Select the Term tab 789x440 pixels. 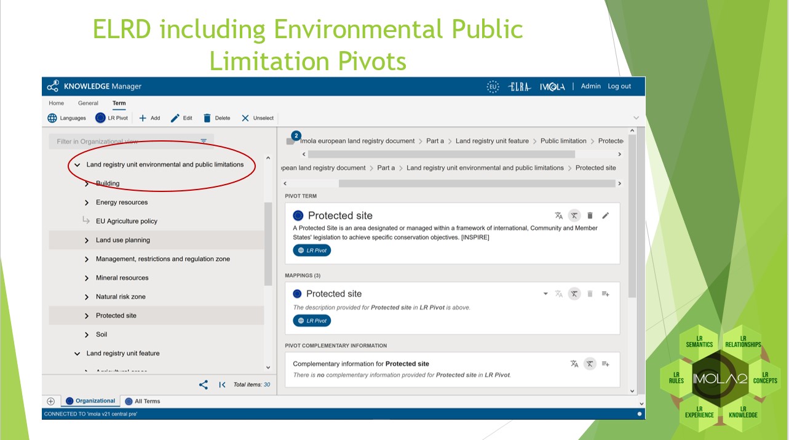pyautogui.click(x=119, y=103)
